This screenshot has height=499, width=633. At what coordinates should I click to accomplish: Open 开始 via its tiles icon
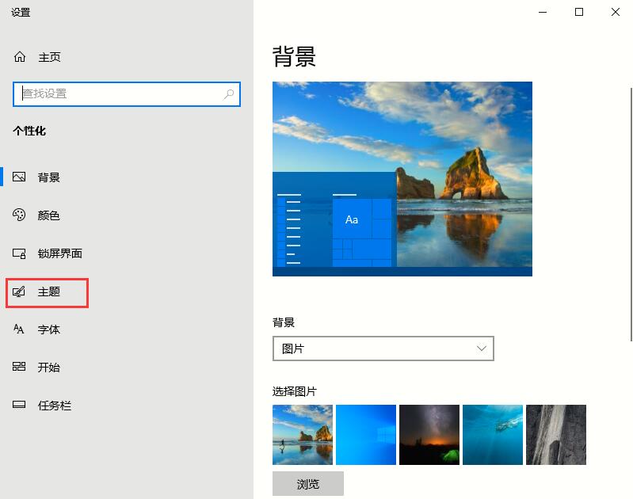coord(20,368)
